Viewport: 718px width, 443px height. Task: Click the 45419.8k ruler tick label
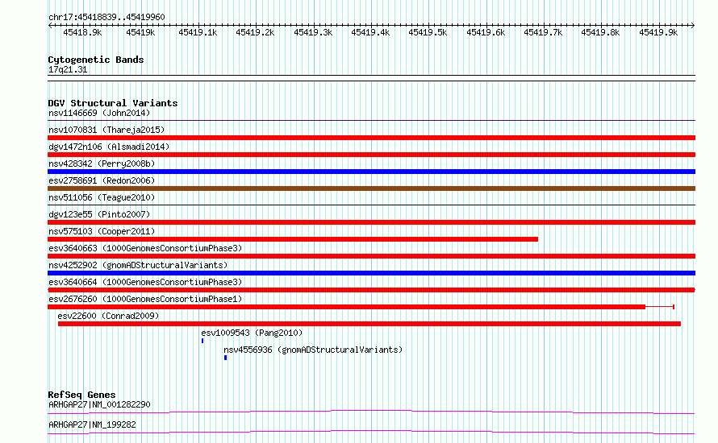(600, 32)
